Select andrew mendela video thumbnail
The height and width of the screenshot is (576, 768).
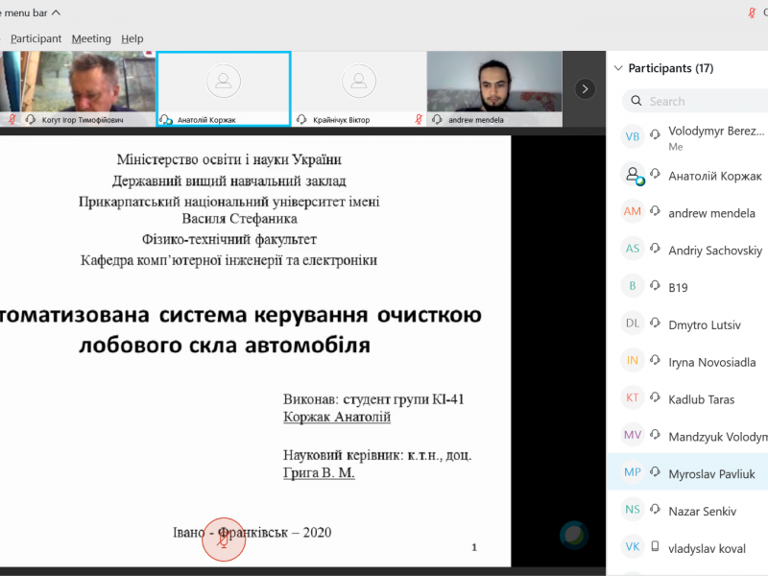(494, 88)
